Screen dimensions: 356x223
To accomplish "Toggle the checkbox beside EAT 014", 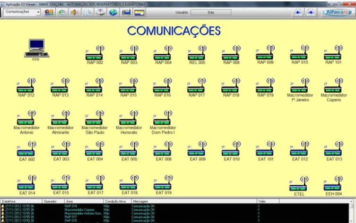I will 18,180.
